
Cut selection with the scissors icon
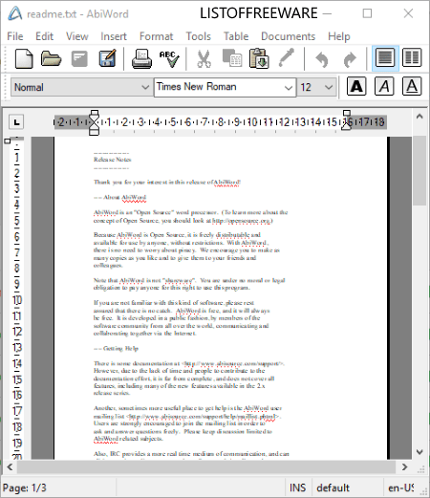coord(204,59)
